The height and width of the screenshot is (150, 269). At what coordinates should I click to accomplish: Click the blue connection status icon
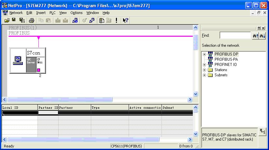click(x=92, y=20)
